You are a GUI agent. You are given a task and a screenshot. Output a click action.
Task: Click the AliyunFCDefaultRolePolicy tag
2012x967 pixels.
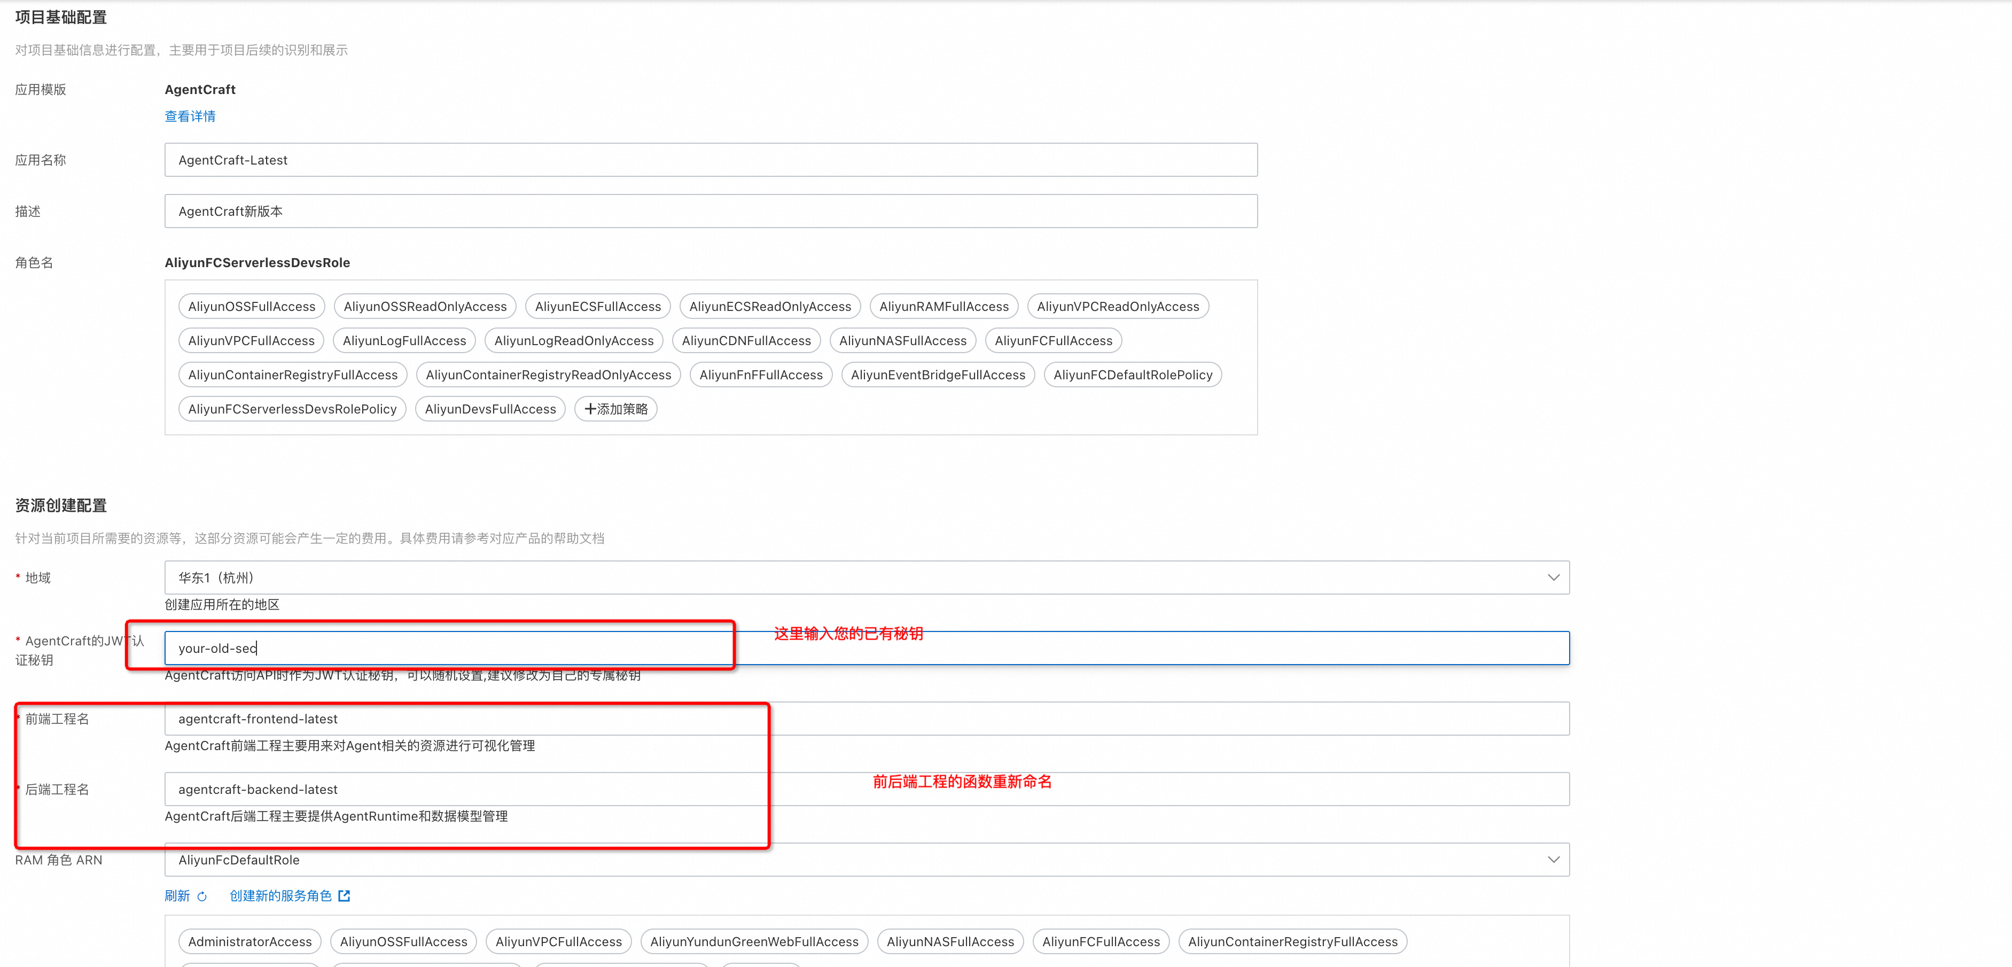click(1133, 375)
